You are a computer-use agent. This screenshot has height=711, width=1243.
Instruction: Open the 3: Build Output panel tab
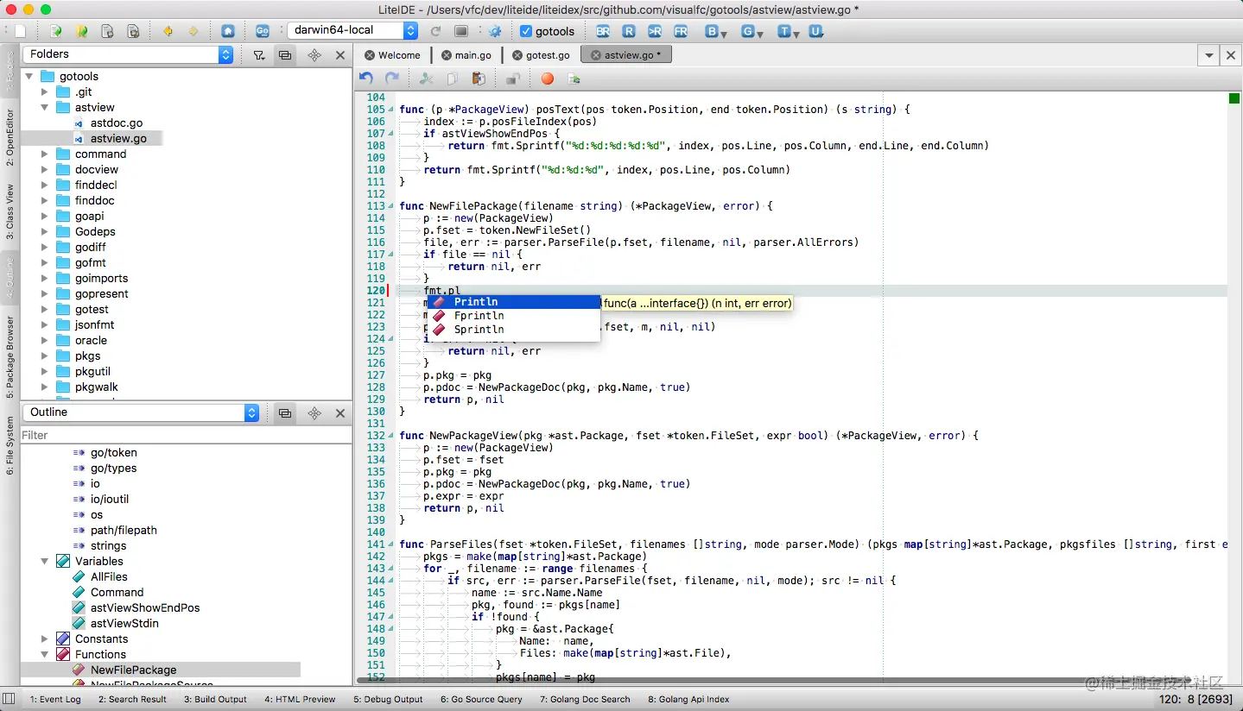point(215,699)
